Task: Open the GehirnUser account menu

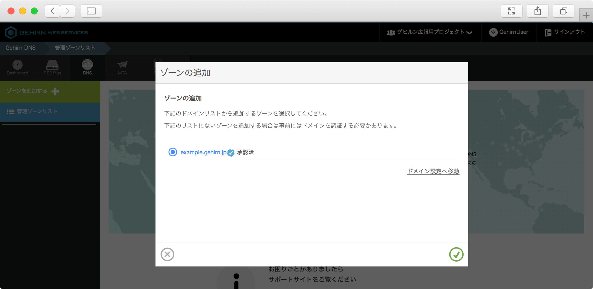Action: [x=509, y=32]
